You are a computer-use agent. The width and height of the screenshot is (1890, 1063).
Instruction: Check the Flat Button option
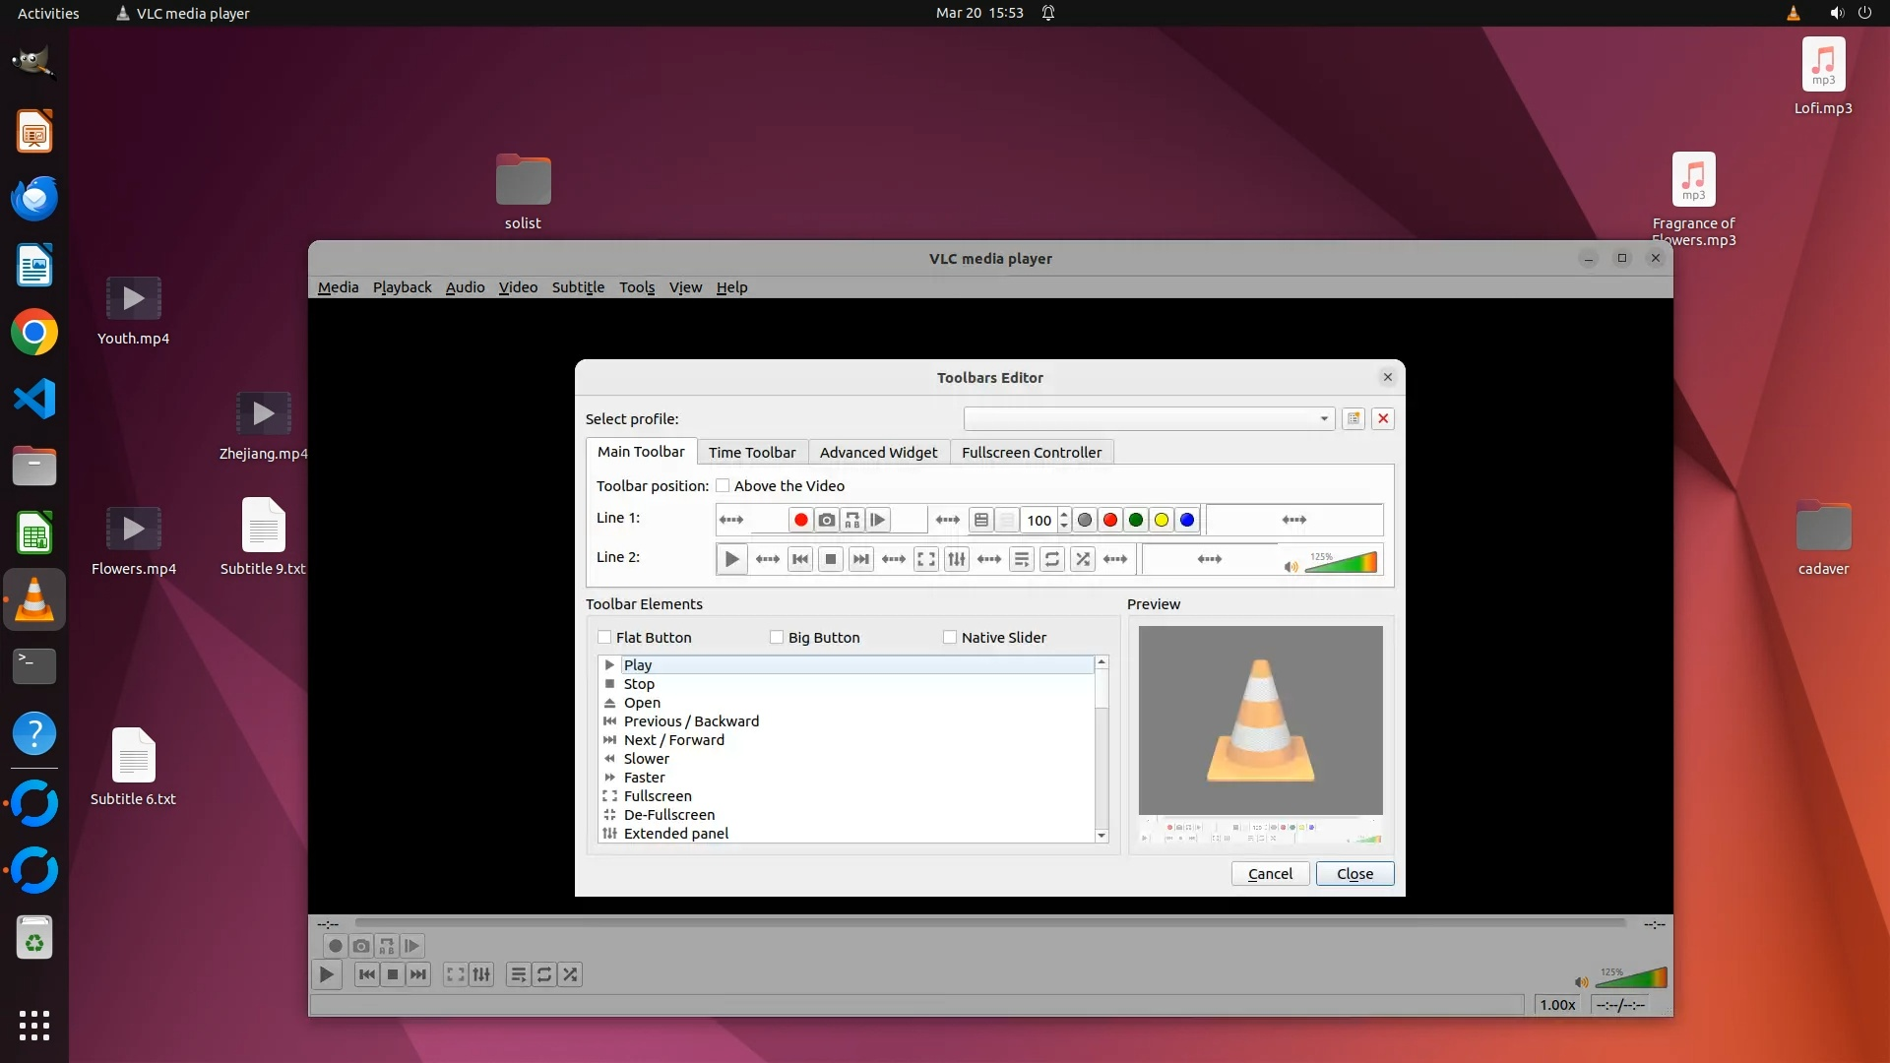click(604, 637)
